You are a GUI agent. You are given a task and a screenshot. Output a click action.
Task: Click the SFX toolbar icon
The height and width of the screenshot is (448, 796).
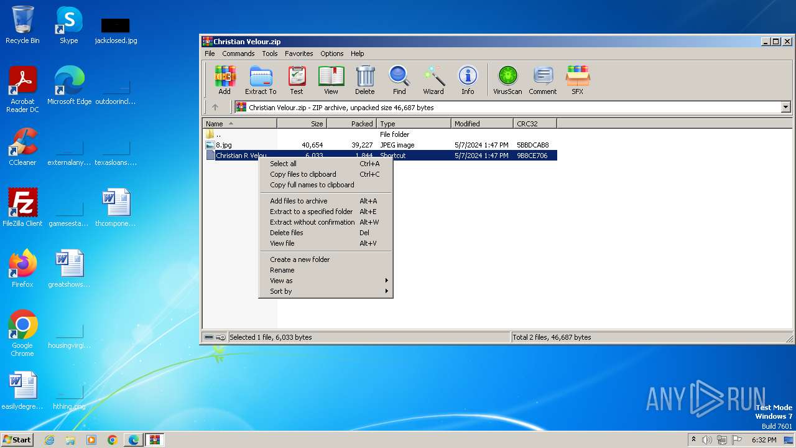pyautogui.click(x=578, y=80)
